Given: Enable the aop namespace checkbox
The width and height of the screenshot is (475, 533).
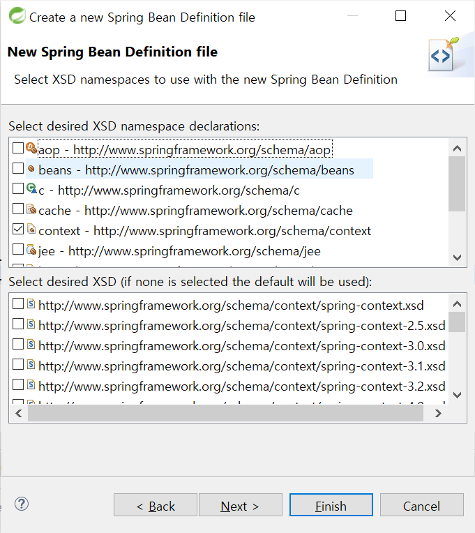Looking at the screenshot, I should pyautogui.click(x=18, y=148).
